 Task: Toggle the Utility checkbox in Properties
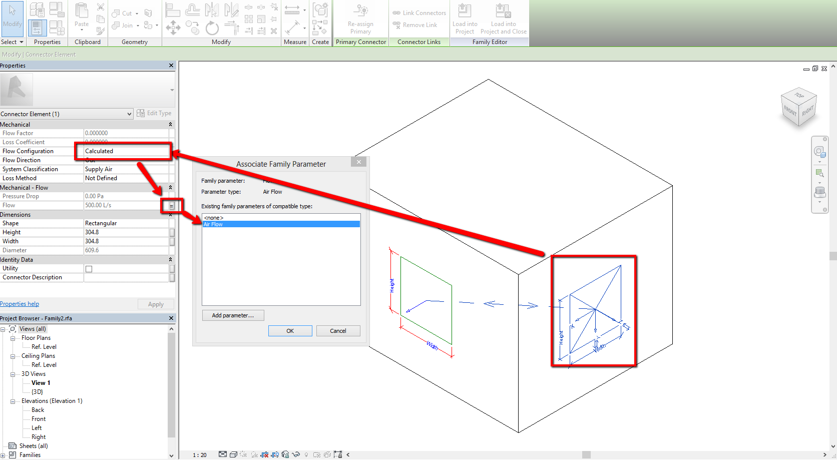89,268
